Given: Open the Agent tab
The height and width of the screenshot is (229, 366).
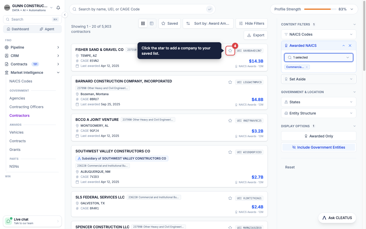Looking at the screenshot, I should [x=47, y=29].
